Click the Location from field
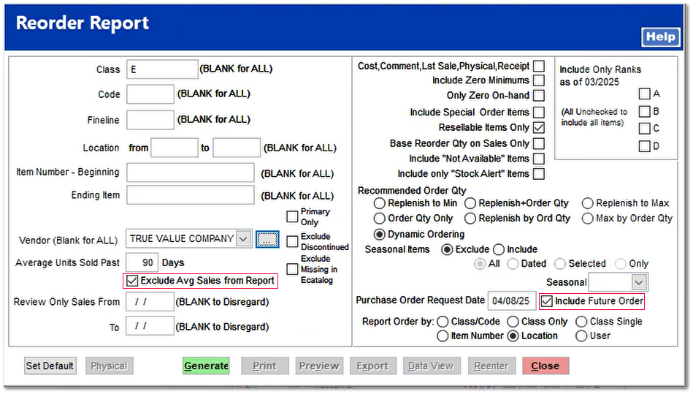 [174, 148]
